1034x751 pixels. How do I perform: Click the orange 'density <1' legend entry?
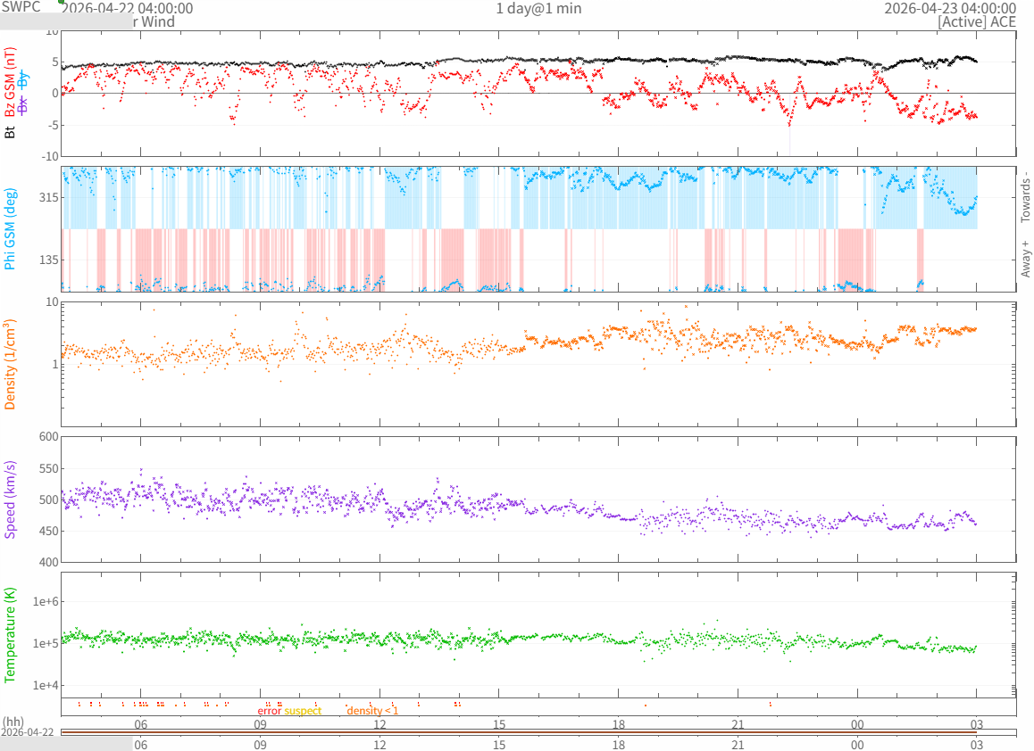[x=372, y=711]
